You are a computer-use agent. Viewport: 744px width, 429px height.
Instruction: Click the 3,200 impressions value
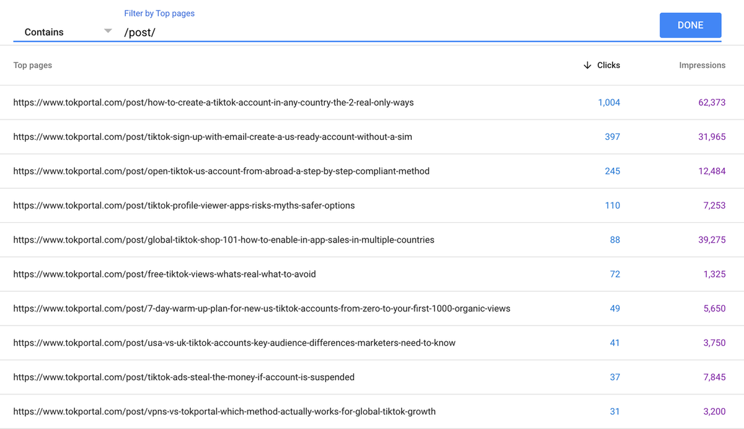click(714, 412)
